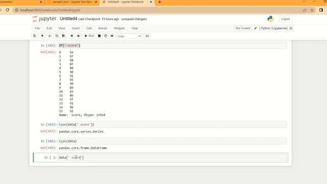
Task: Save and checkpoint the notebook
Action: pos(35,36)
